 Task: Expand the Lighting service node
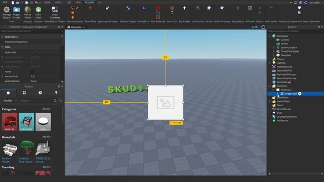click(x=269, y=63)
